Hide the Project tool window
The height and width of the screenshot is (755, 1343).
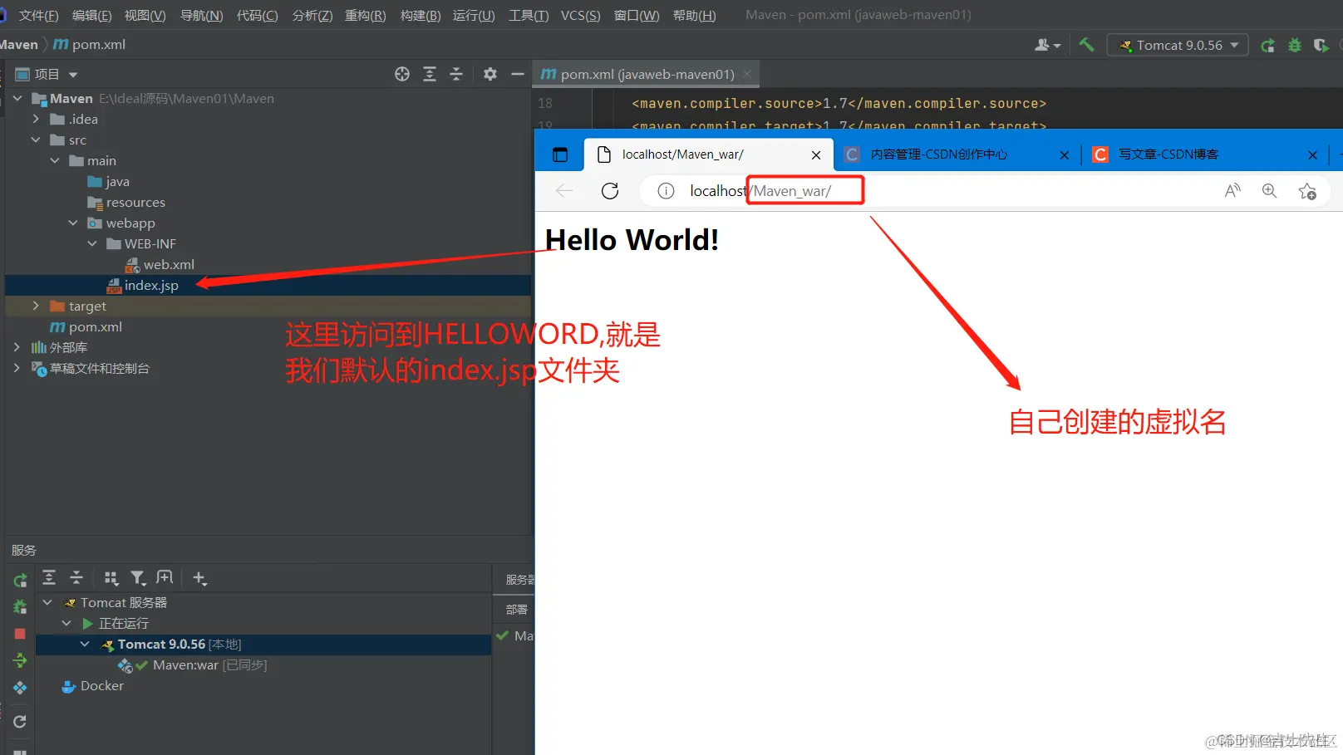point(517,74)
